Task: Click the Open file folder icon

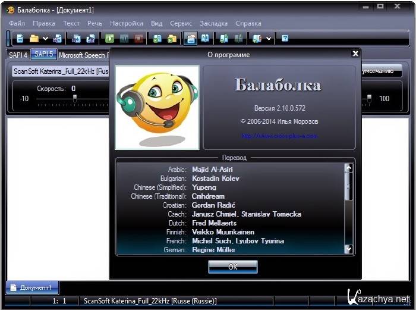Action: pyautogui.click(x=34, y=39)
